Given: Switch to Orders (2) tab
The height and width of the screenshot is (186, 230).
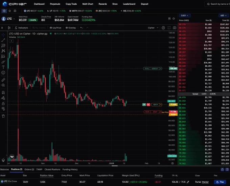Looking at the screenshot, I should point(29,169).
